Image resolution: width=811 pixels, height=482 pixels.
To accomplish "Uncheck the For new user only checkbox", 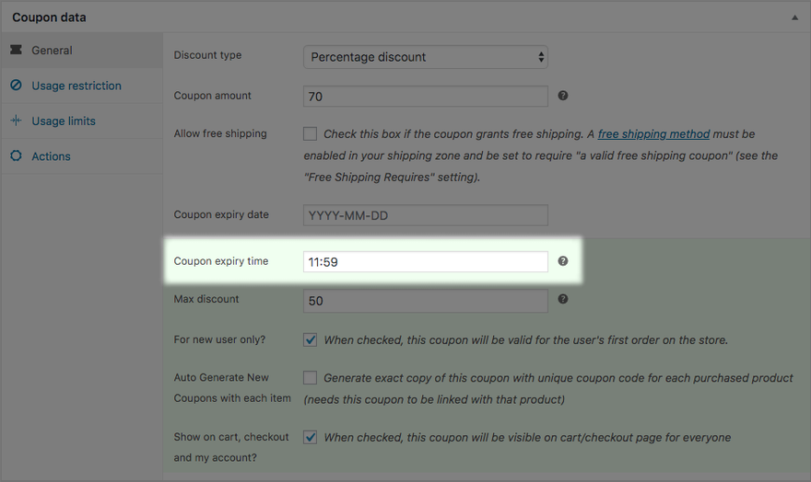I will (x=311, y=340).
